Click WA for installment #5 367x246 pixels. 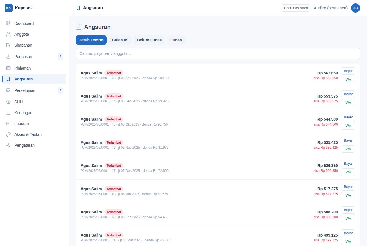pyautogui.click(x=348, y=126)
